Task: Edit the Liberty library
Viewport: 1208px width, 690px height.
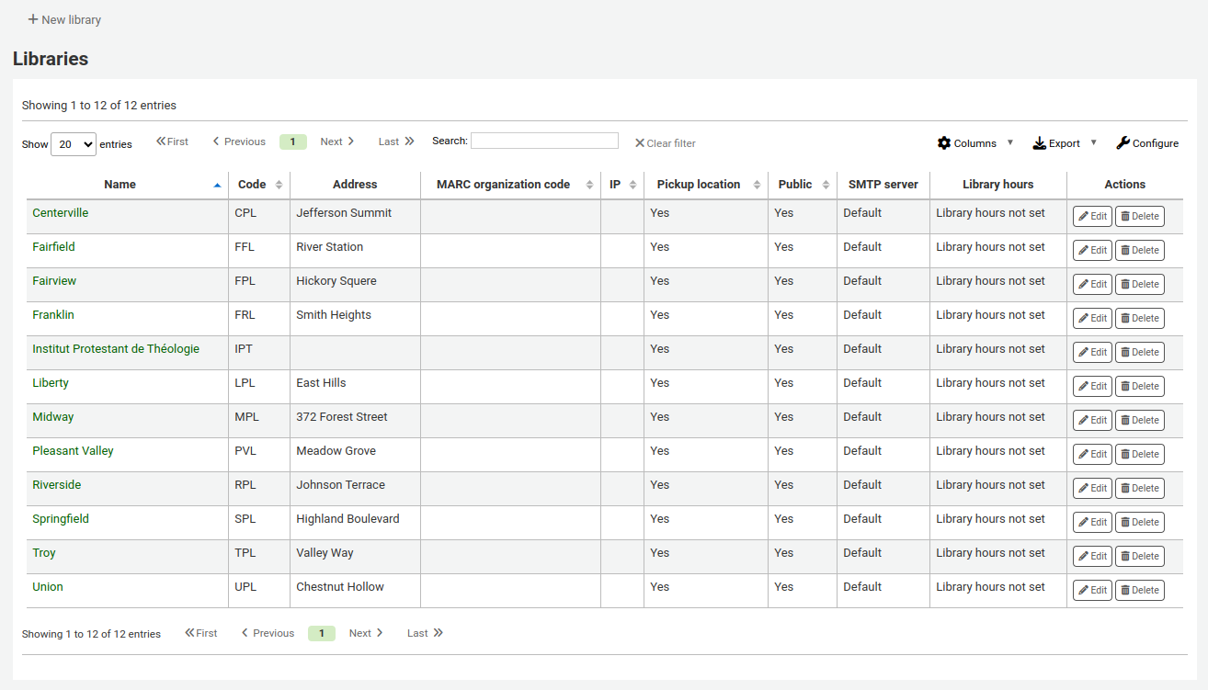Action: click(1092, 387)
